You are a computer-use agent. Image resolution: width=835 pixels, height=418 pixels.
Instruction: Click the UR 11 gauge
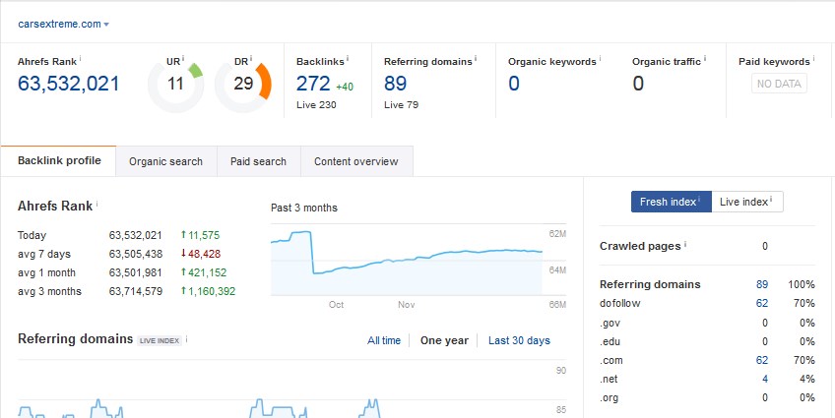175,85
